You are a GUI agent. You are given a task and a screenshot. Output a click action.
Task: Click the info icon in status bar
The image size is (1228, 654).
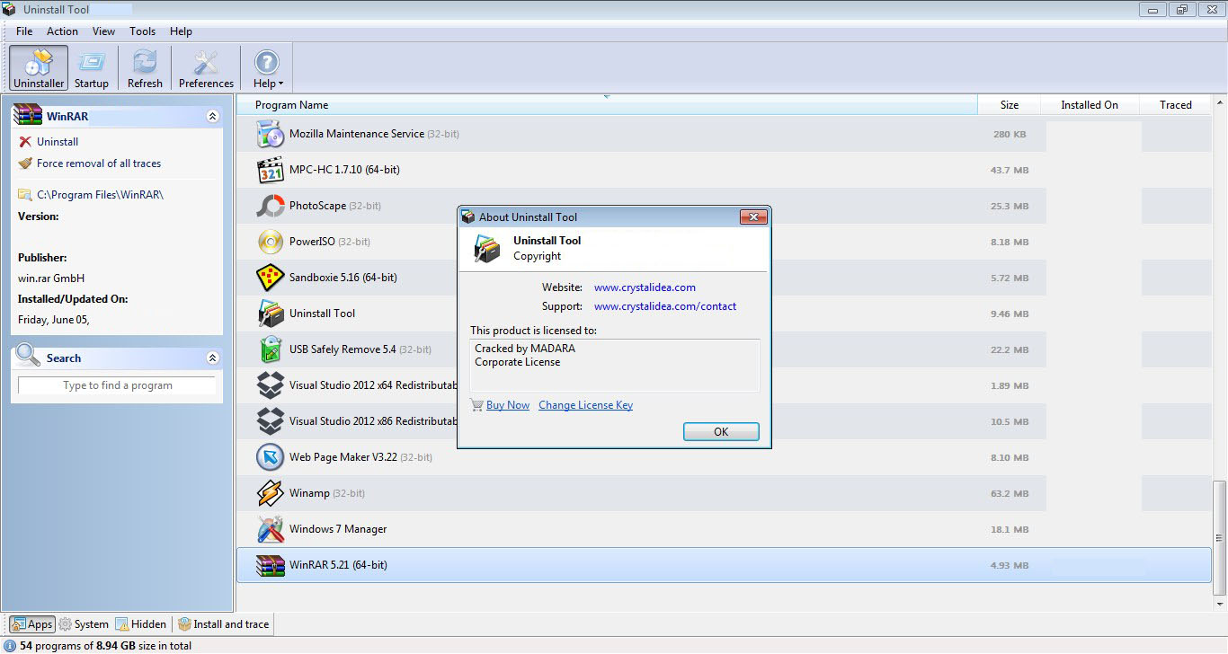click(x=10, y=646)
